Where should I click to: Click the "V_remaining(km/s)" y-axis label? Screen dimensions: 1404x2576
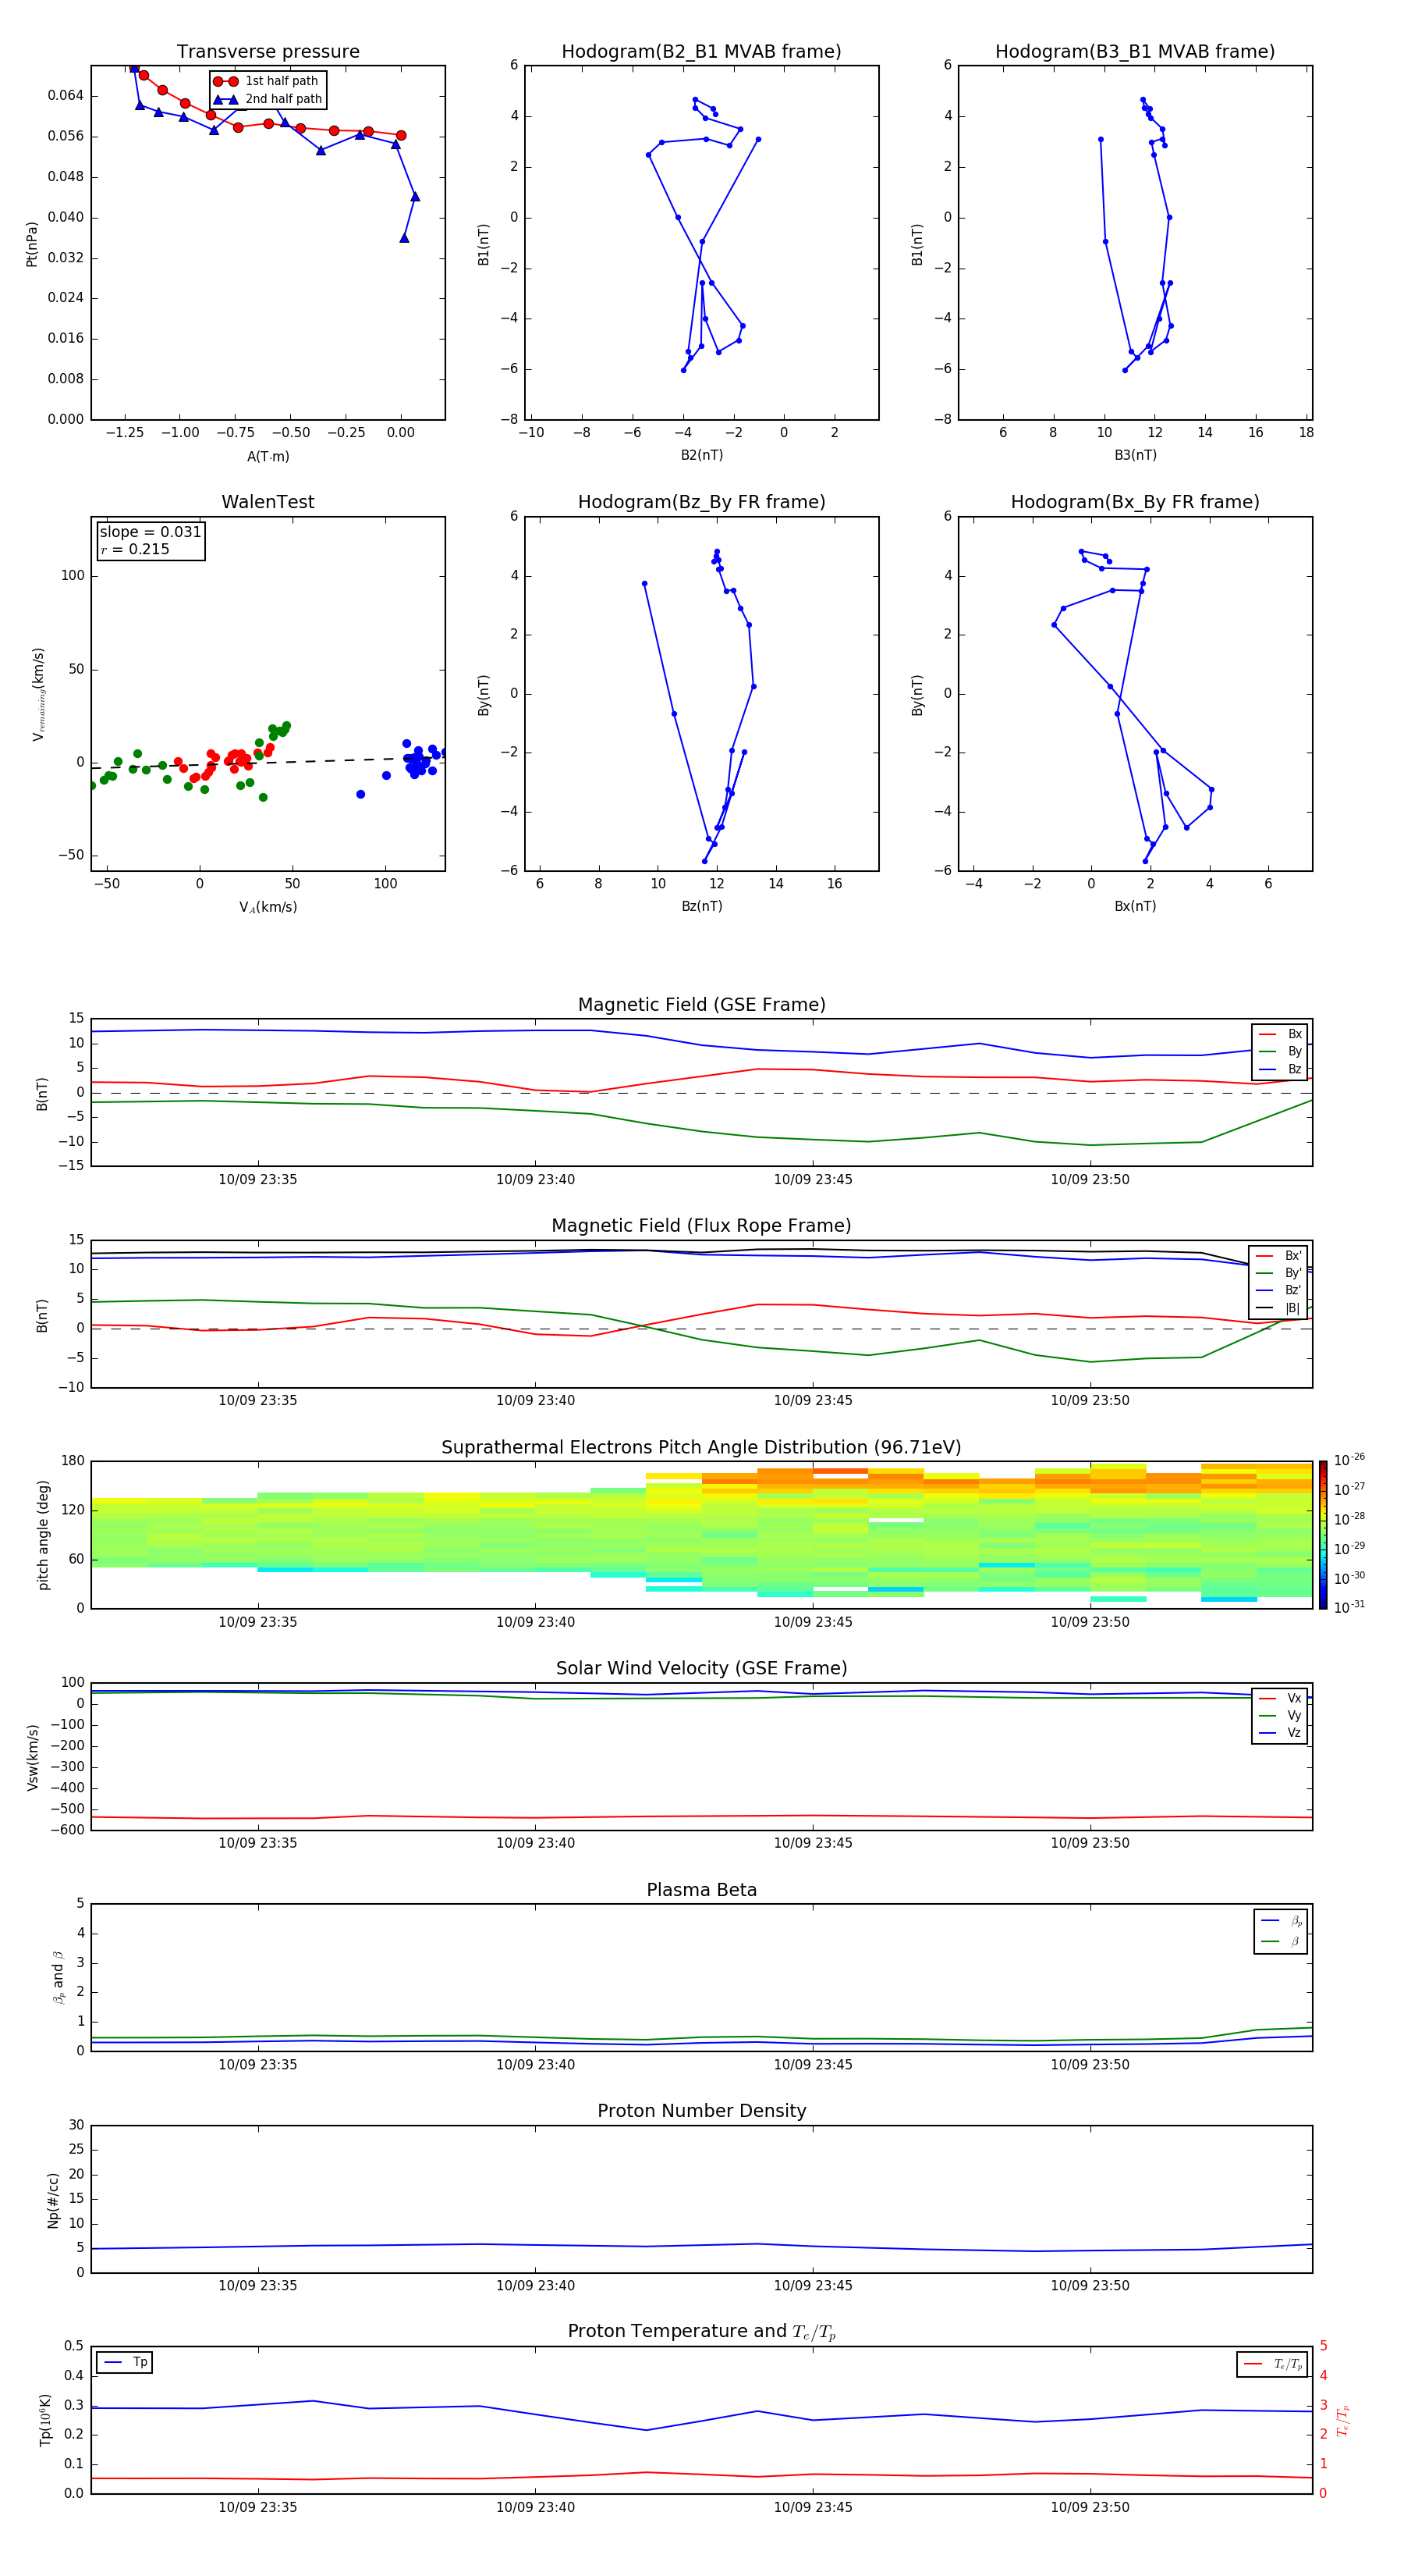pyautogui.click(x=39, y=694)
